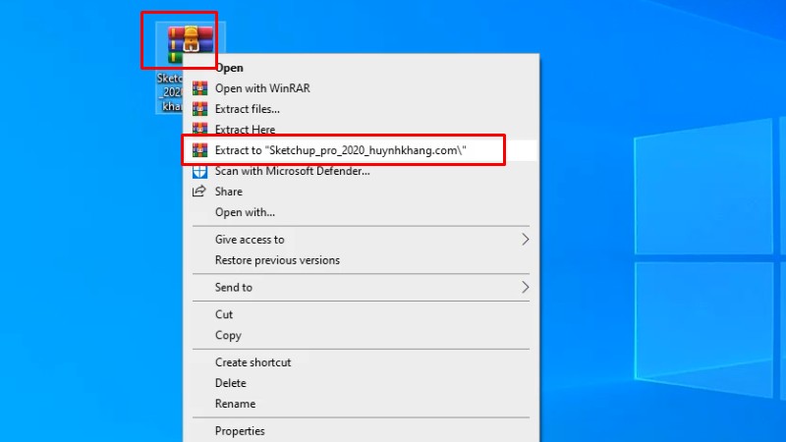Click the WinRAR icon beside Extract files
Viewport: 786px width, 442px height.
pyautogui.click(x=199, y=109)
